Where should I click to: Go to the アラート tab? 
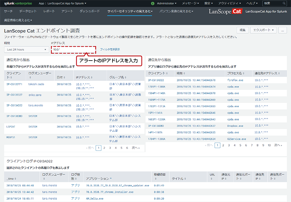(x=67, y=11)
